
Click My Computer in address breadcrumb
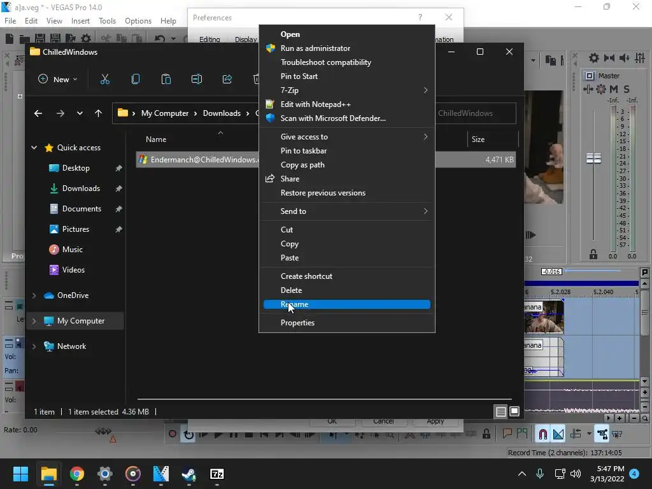[x=165, y=113]
